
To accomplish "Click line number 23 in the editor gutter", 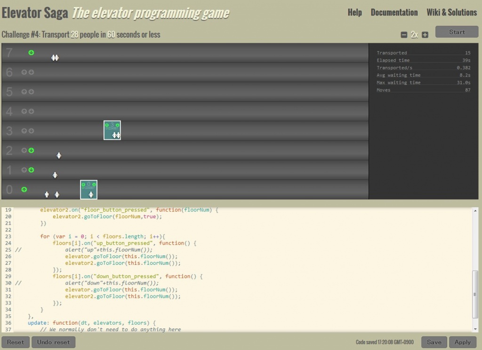I will pyautogui.click(x=8, y=236).
